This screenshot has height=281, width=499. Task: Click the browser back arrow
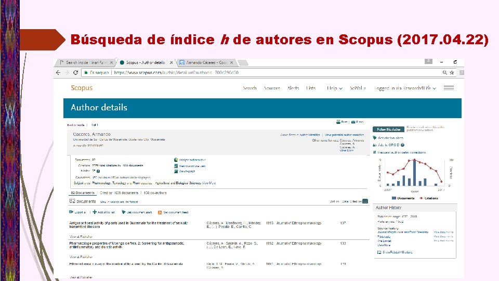point(58,73)
